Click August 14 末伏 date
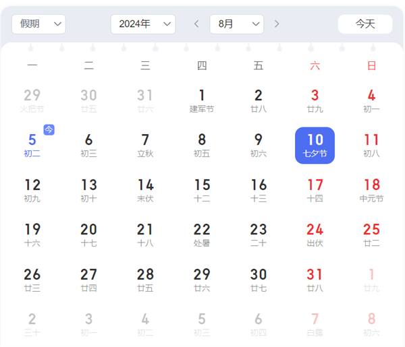Screen dimensions: 405x347 (x=145, y=190)
